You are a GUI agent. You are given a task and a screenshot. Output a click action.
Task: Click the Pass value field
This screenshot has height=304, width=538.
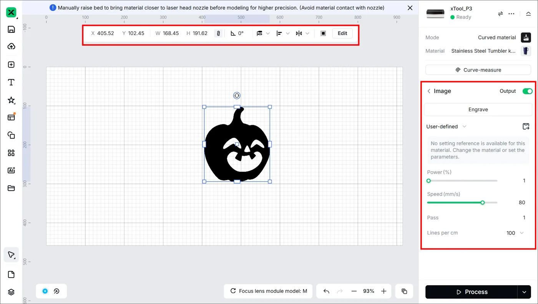coord(524,218)
